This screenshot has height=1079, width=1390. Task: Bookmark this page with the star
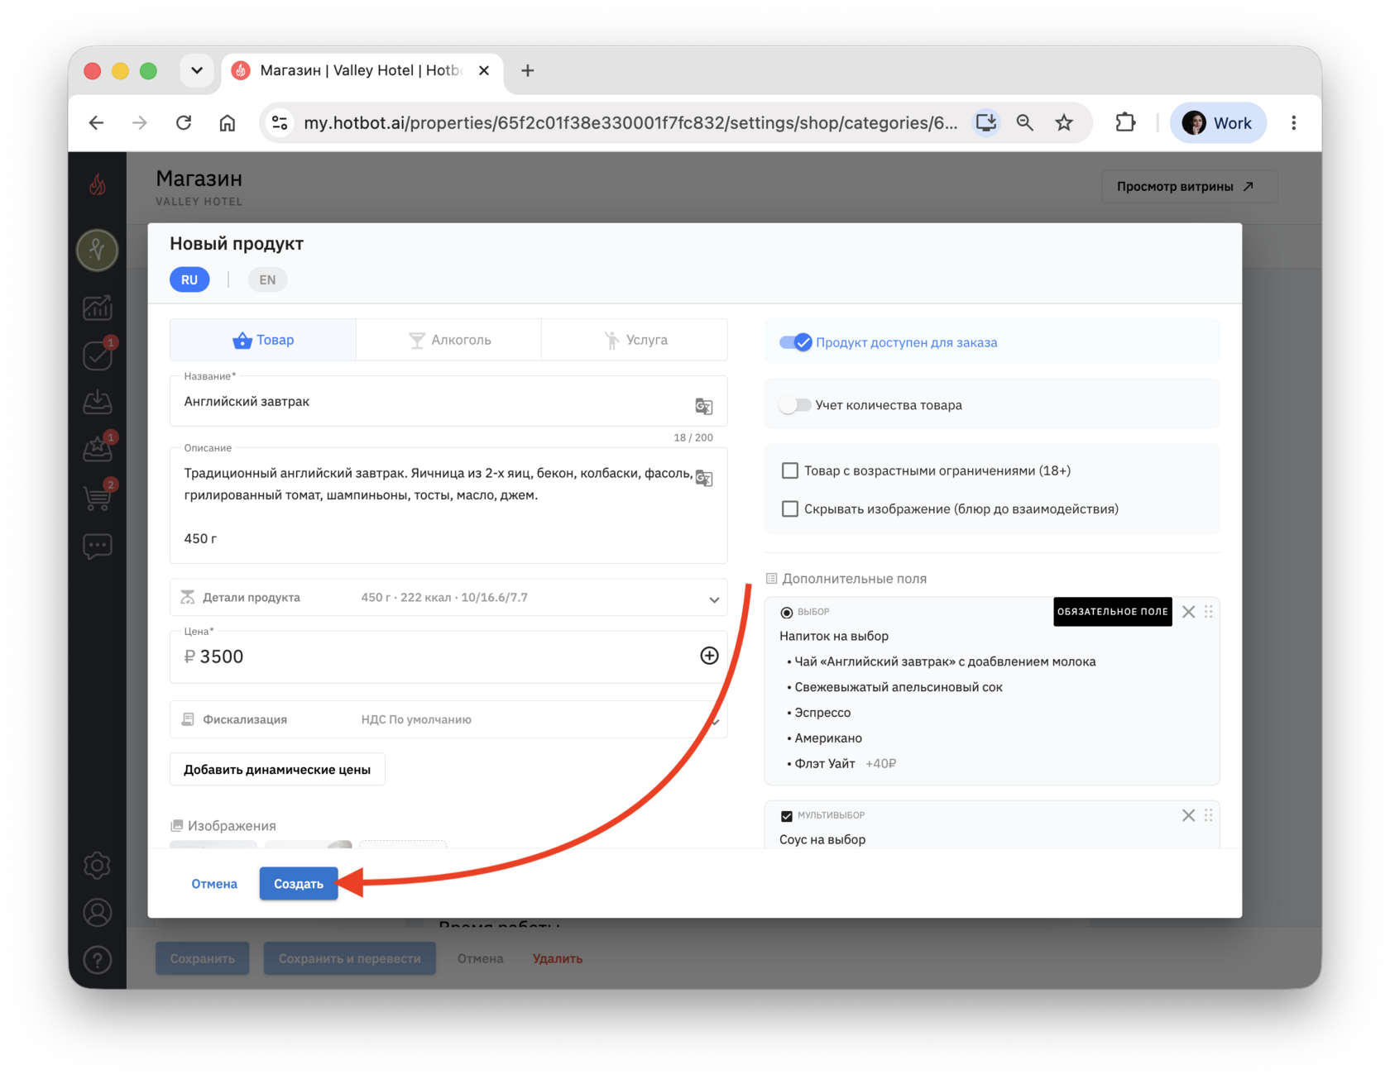pos(1064,123)
